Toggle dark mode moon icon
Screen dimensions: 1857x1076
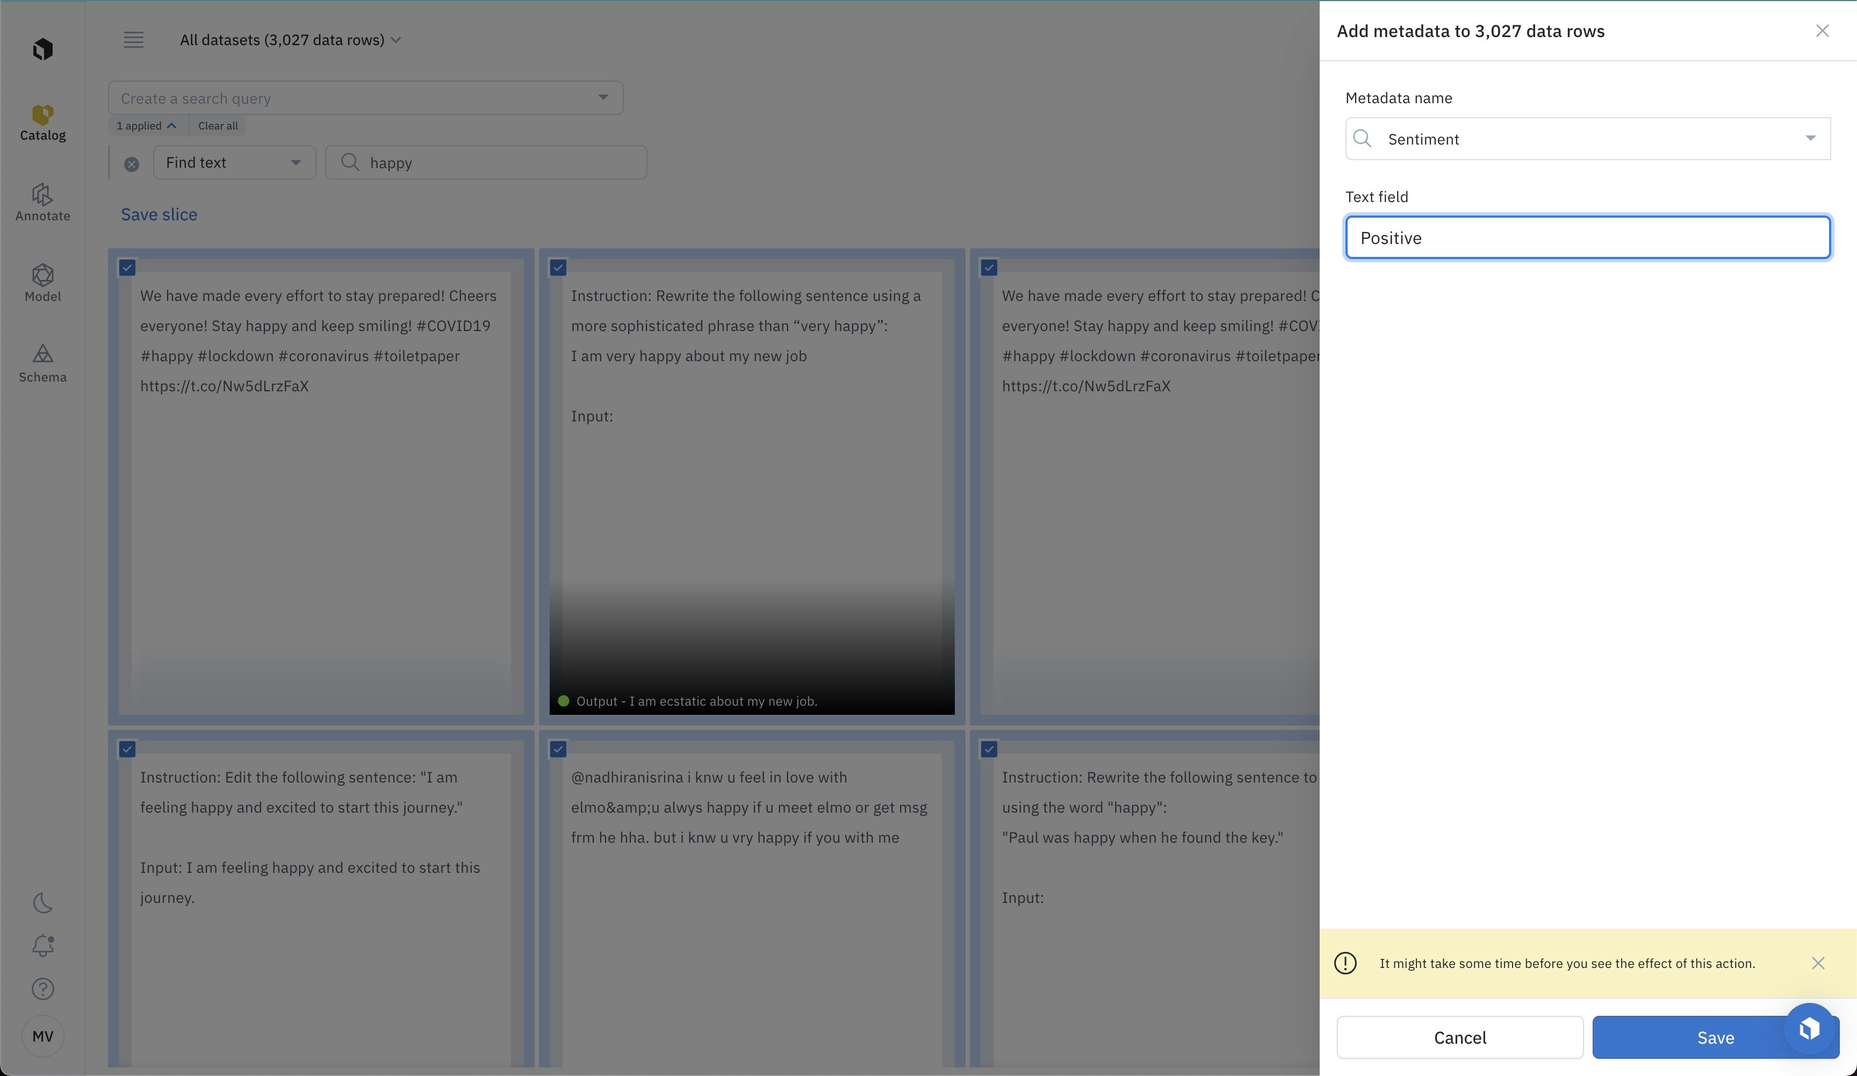43,903
